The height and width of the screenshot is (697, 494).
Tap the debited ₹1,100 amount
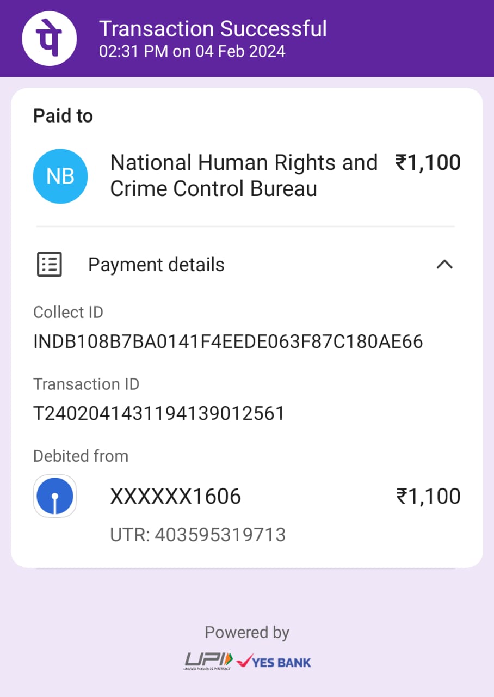428,497
